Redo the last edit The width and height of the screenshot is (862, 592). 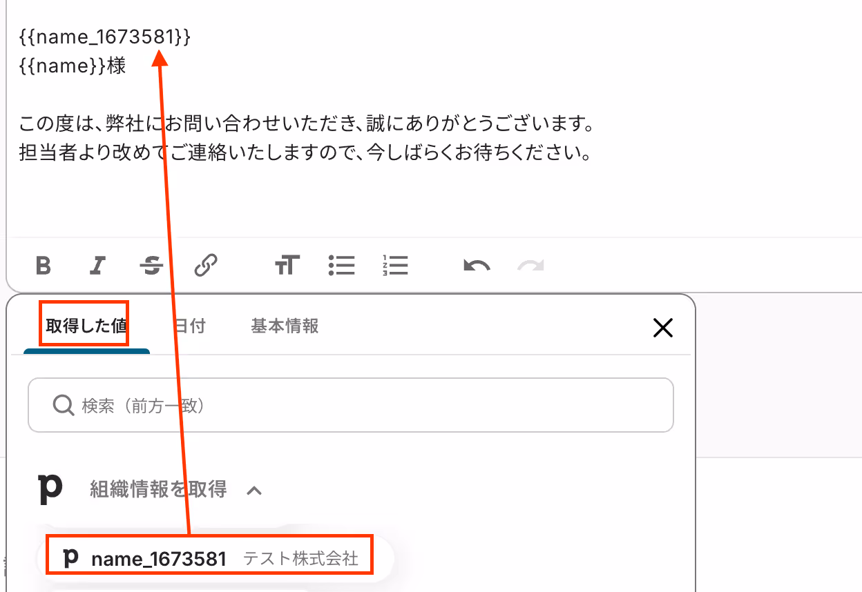530,266
